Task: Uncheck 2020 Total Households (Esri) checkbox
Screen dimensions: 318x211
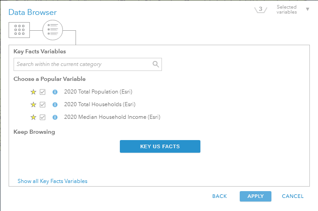Action: (x=43, y=104)
